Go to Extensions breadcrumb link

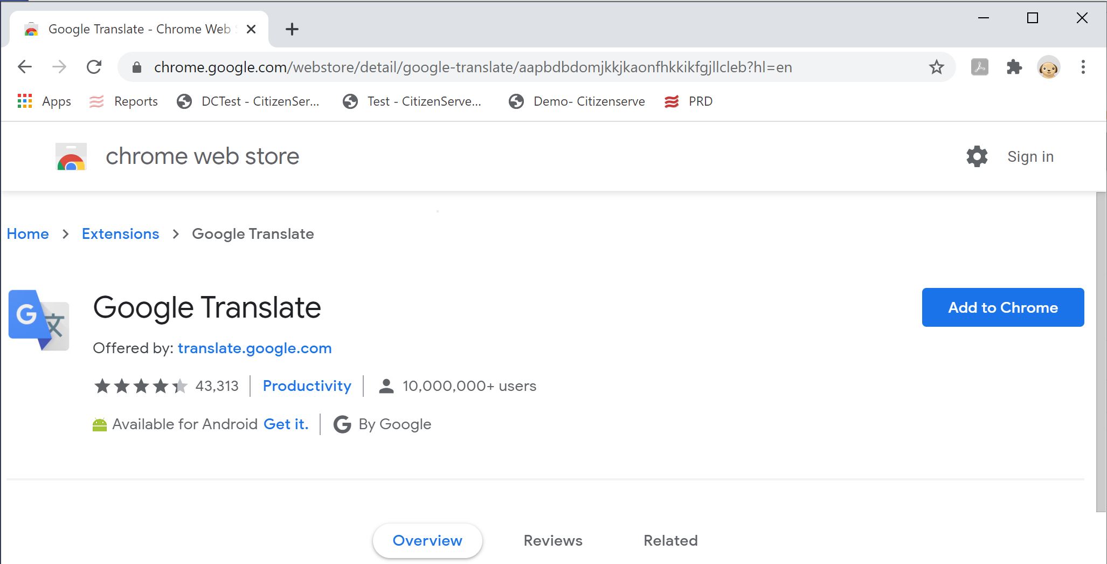(120, 234)
